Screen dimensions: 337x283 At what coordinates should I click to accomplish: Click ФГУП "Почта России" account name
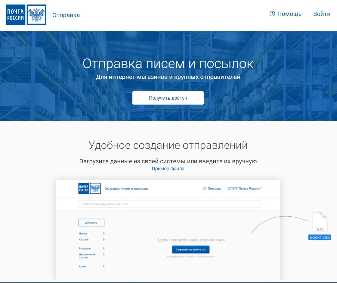point(245,189)
